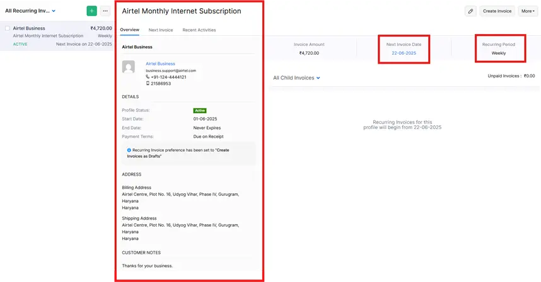The width and height of the screenshot is (541, 282).
Task: Switch to the Overview tab
Action: click(130, 30)
